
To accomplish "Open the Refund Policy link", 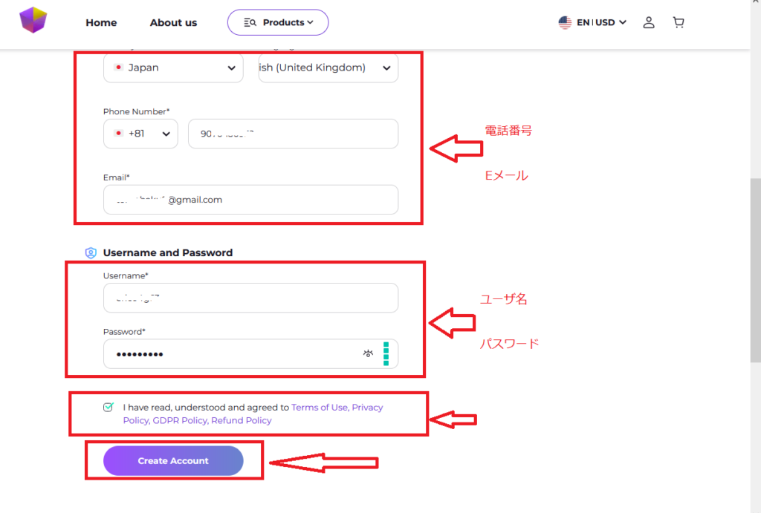I will [x=242, y=420].
